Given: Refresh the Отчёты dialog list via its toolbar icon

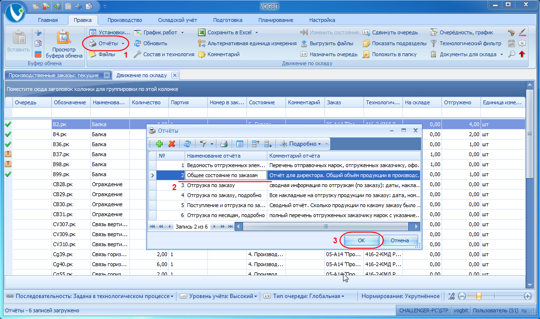Looking at the screenshot, I should click(187, 144).
